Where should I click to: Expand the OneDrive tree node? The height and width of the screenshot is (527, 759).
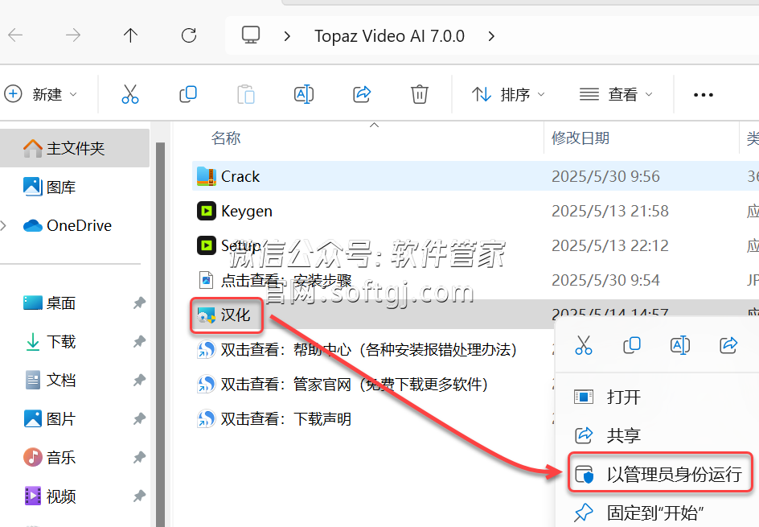point(4,226)
